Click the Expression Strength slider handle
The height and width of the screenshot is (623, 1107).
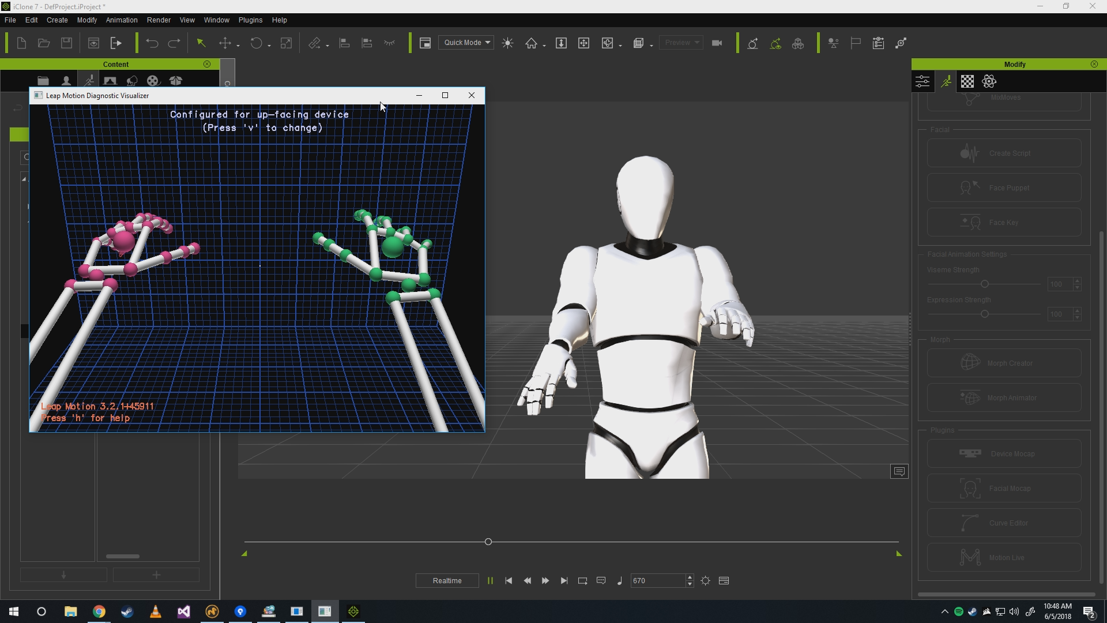pyautogui.click(x=985, y=314)
